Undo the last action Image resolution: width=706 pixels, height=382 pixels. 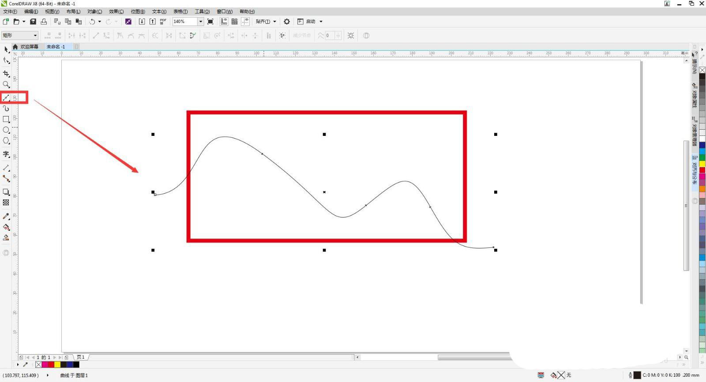pos(92,21)
